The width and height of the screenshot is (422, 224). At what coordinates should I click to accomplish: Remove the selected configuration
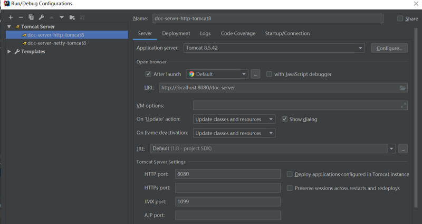21,17
